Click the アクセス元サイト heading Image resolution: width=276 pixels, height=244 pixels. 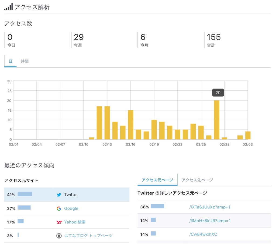[21, 181]
